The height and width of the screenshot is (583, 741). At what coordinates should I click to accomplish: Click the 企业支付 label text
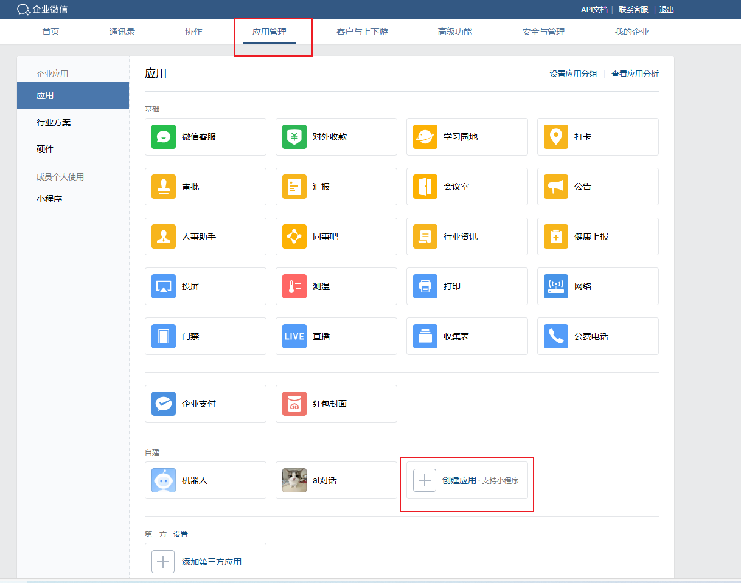coord(199,404)
